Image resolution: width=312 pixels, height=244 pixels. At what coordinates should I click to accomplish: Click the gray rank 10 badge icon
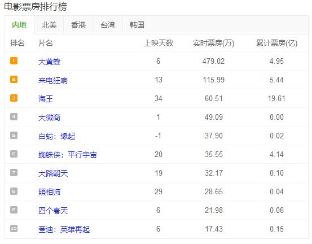[14, 228]
